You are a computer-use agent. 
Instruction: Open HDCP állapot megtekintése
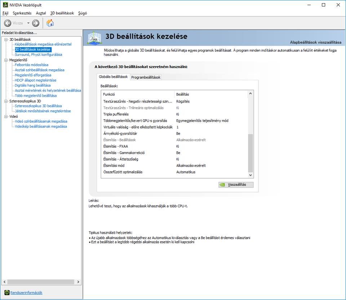point(35,80)
